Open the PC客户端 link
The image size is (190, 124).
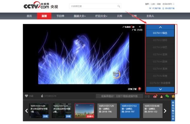click(x=156, y=8)
